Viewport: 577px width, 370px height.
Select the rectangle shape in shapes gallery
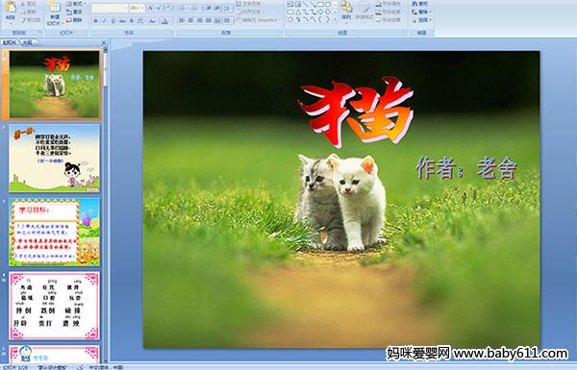320,5
